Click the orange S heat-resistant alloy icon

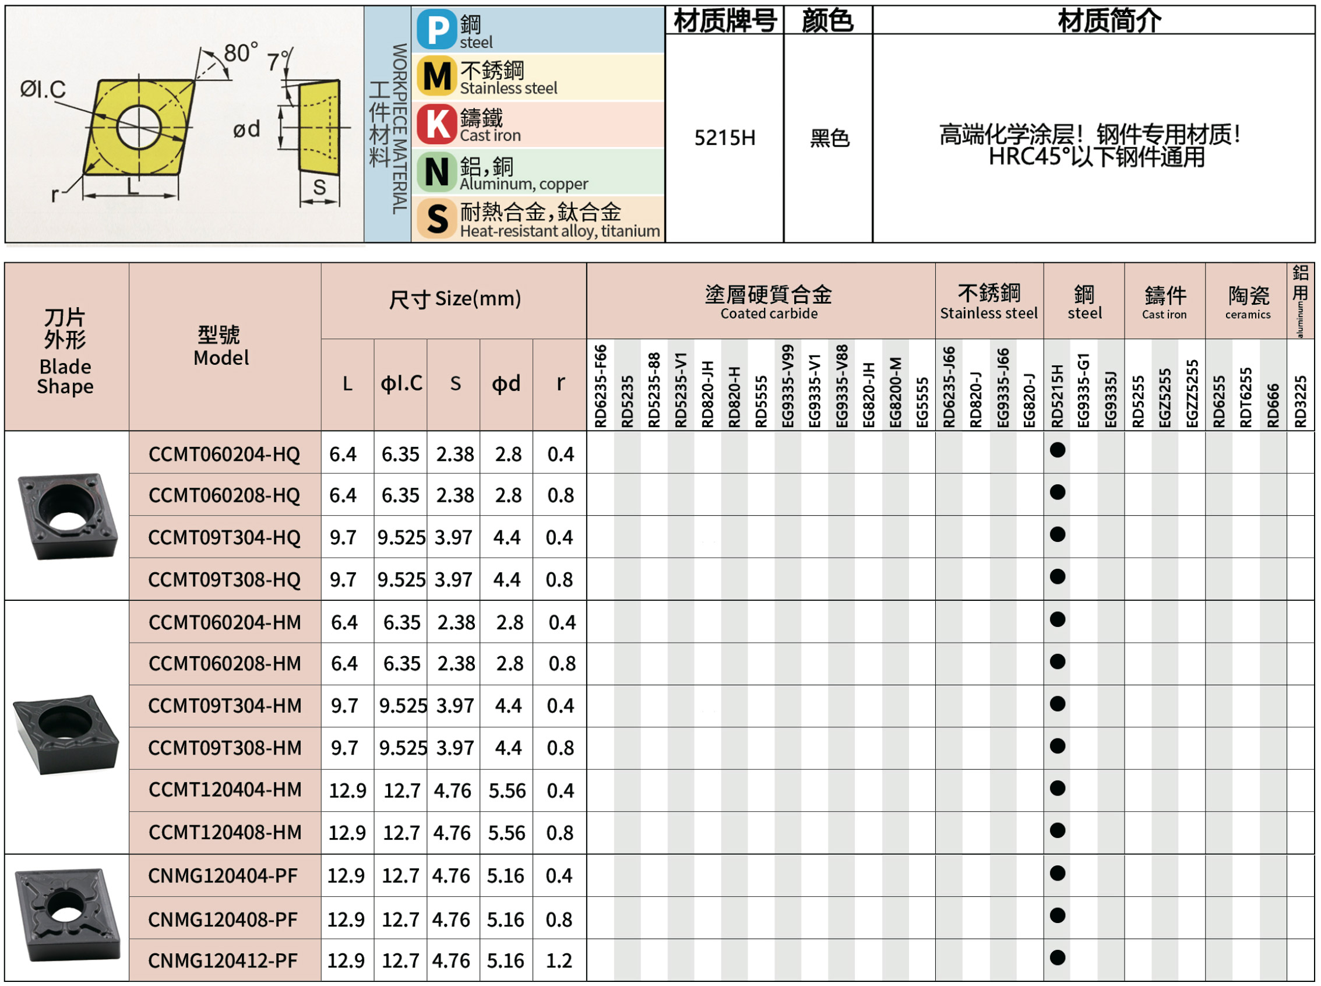pos(437,219)
